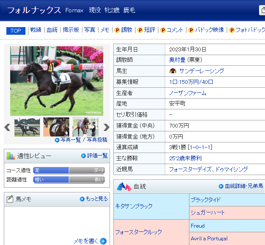The width and height of the screenshot is (265, 245).
Task: Open Avril a Portugal pedigree link
Action: (x=209, y=239)
